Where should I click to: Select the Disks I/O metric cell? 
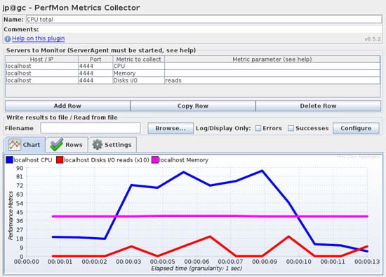tap(138, 80)
